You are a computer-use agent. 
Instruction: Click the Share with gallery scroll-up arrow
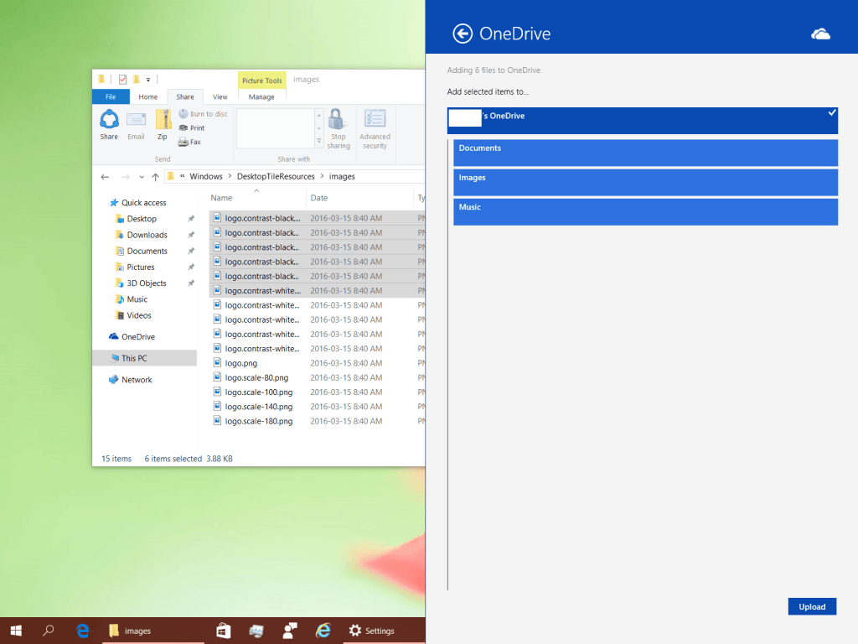pyautogui.click(x=319, y=115)
